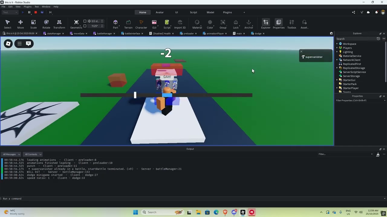Click the Group tool
Image resolution: width=387 pixels, height=217 pixels.
pos(223,24)
